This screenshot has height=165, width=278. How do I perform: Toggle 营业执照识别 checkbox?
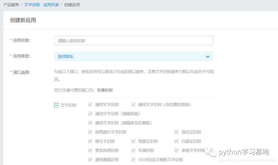tap(90, 151)
